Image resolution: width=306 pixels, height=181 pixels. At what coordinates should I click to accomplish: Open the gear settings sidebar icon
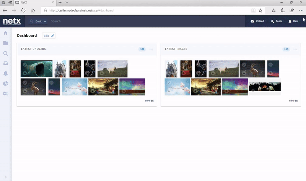(5, 94)
